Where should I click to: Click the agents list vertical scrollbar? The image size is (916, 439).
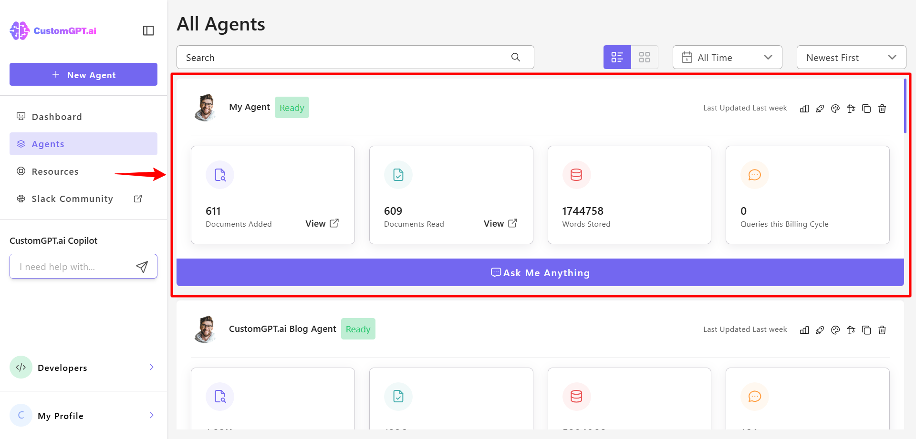point(905,106)
